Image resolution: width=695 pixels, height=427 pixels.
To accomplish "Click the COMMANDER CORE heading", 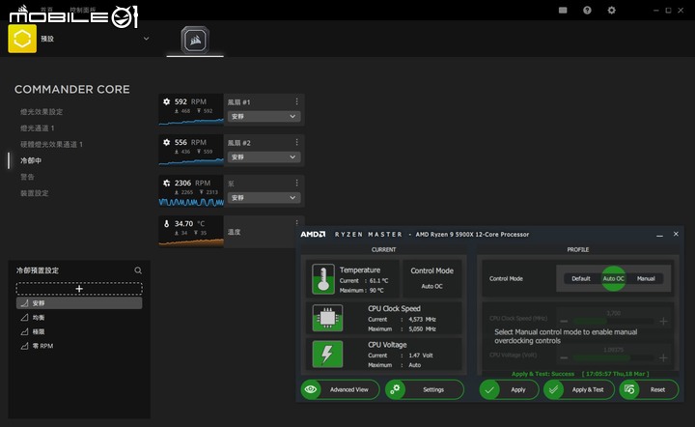I will (x=72, y=89).
